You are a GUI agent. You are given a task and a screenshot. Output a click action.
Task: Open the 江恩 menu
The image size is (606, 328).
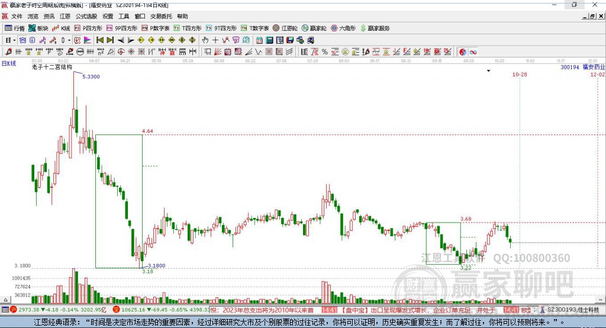pos(65,16)
